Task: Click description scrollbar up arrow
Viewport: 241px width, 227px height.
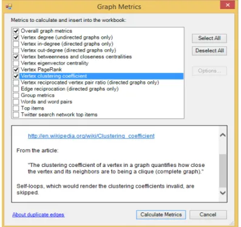Action: [223, 135]
